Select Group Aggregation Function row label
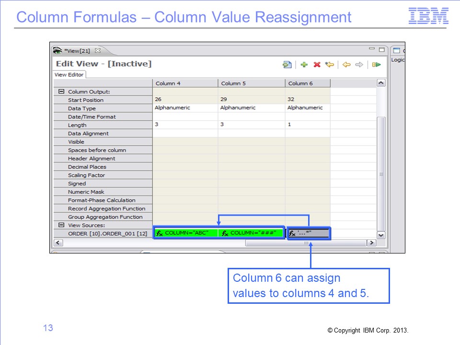 105,217
